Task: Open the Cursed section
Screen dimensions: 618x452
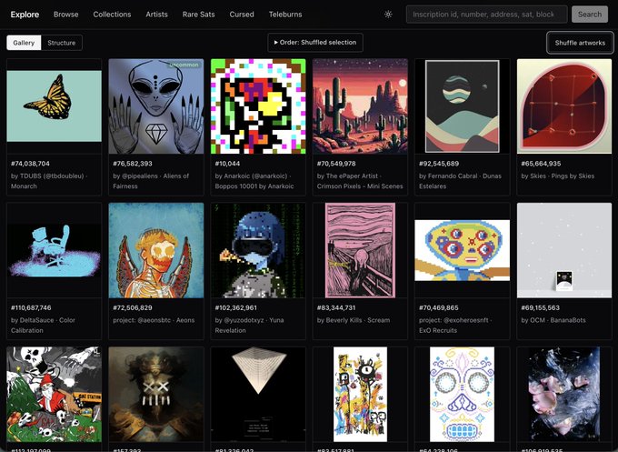Action: tap(242, 15)
